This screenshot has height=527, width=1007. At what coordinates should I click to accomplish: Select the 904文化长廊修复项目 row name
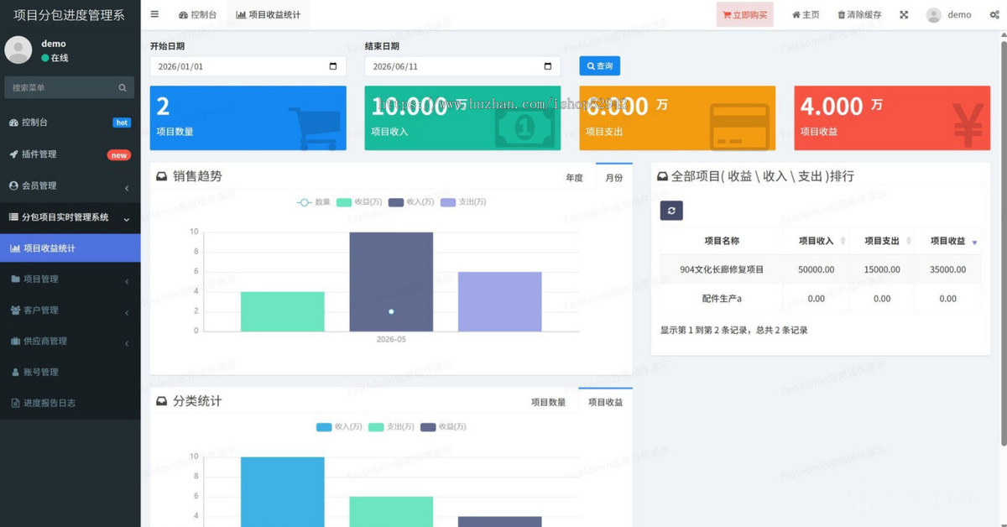coord(722,269)
